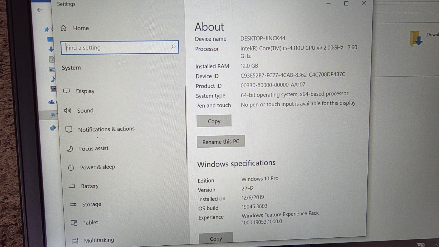Click the Notifications & actions icon
Viewport: 439px width, 247px height.
click(69, 130)
